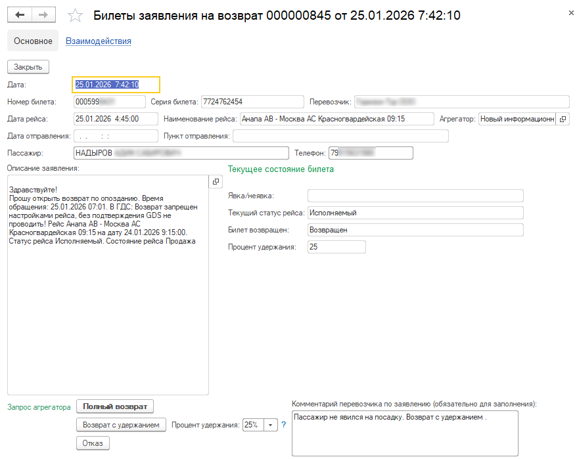
Task: Click into the Дата field
Action: click(x=116, y=84)
